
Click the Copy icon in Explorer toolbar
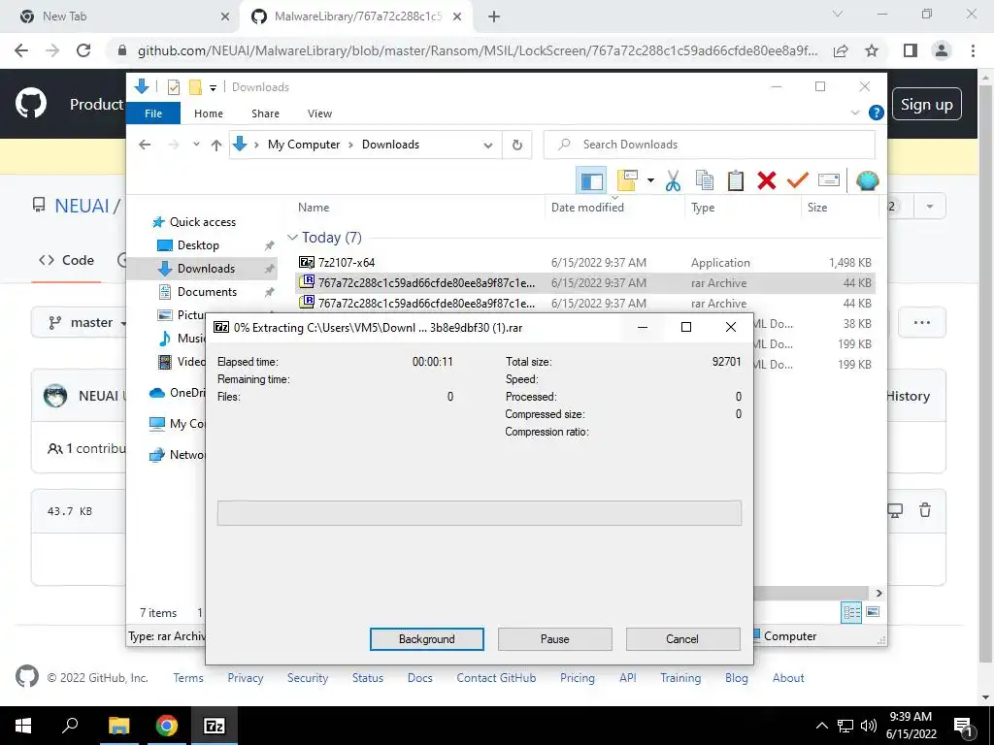(x=705, y=181)
